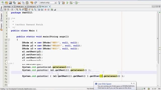
Task: Click the Paste clipboard icon
Action: pyautogui.click(x=27, y=3)
